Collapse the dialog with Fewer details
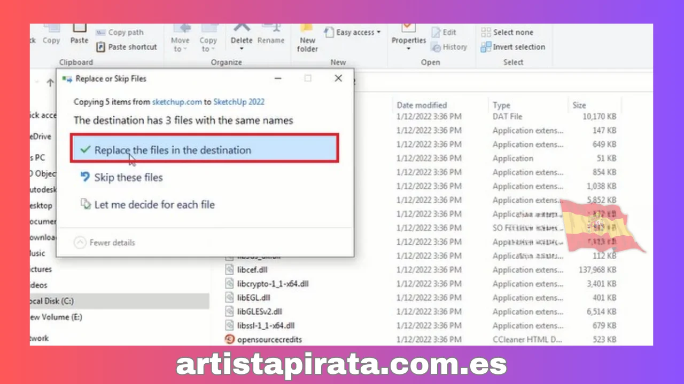 tap(104, 243)
